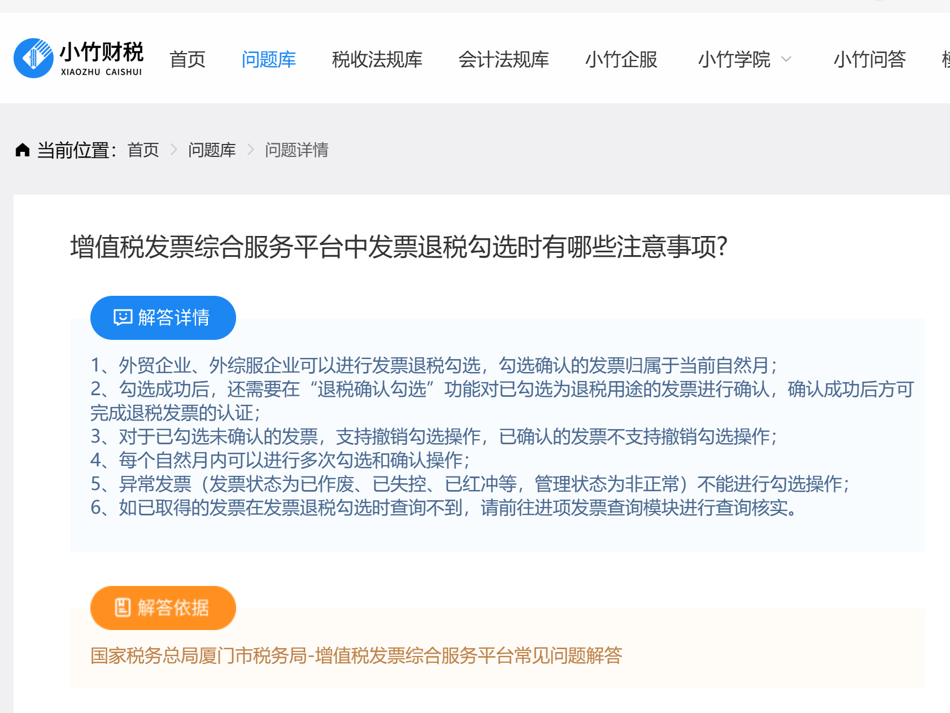Open 会计法规库 from the top menu

click(x=504, y=59)
